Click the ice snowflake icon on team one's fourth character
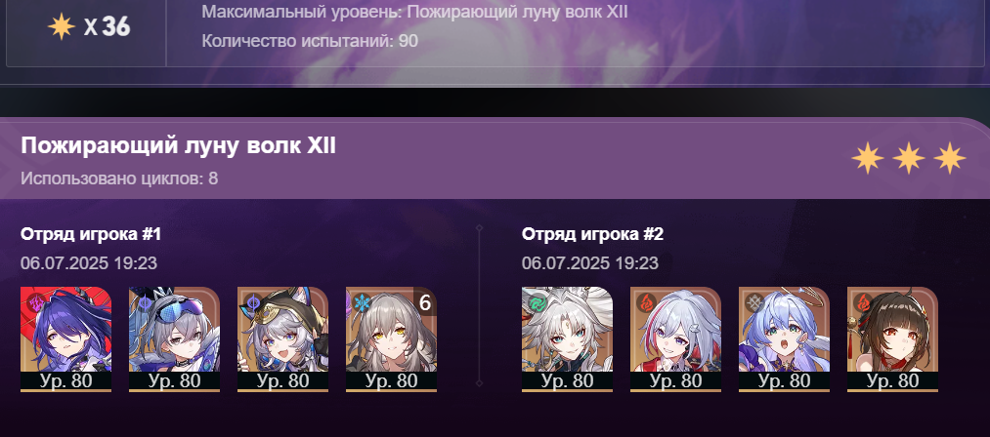 363,302
